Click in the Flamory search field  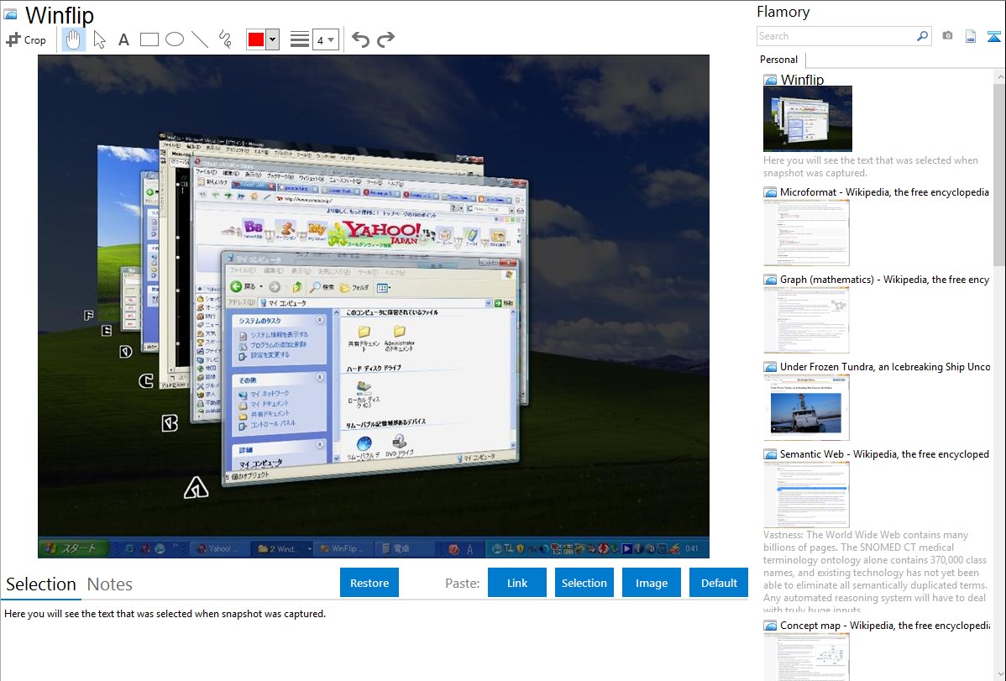(836, 36)
